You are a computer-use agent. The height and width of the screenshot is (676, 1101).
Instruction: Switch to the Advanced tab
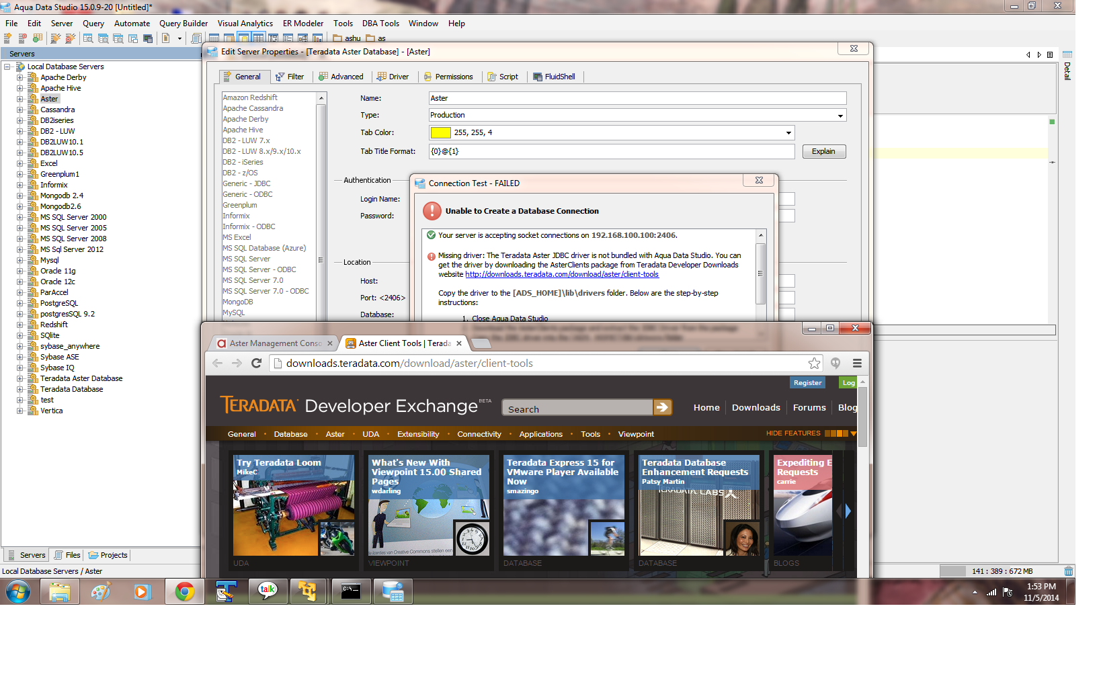[341, 77]
